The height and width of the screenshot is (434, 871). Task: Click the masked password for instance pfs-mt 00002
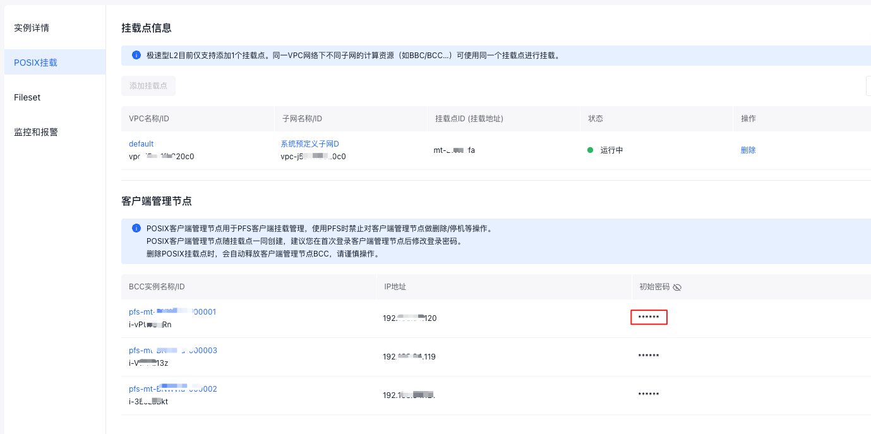click(x=649, y=394)
